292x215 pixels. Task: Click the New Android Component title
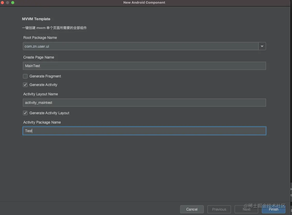pyautogui.click(x=144, y=3)
